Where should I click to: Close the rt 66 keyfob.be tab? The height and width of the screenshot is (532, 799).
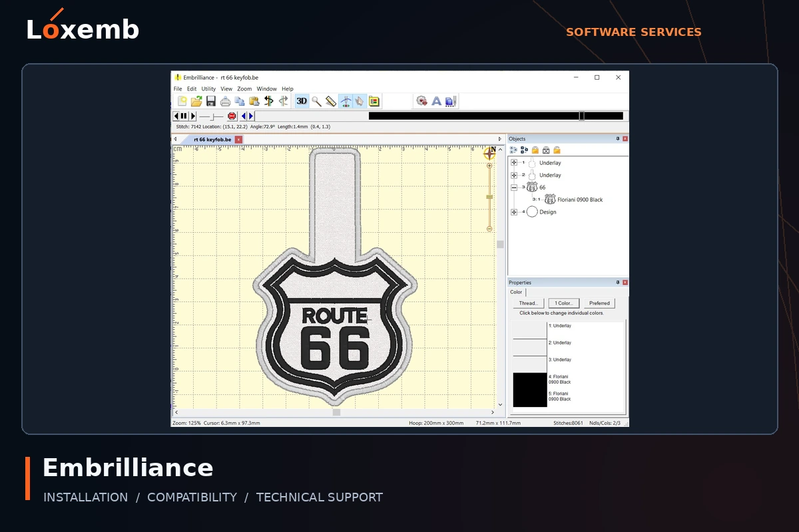(x=238, y=140)
